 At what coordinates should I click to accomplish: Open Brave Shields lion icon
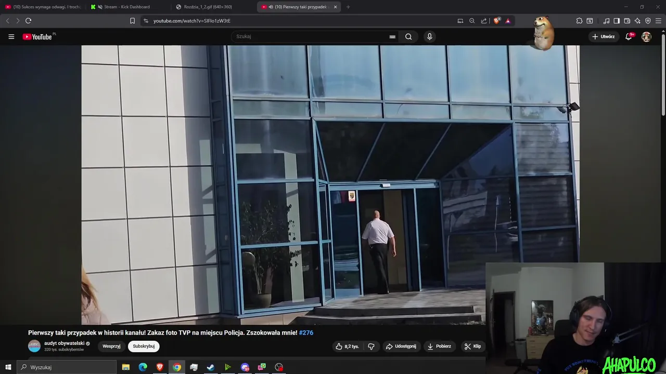pos(496,21)
